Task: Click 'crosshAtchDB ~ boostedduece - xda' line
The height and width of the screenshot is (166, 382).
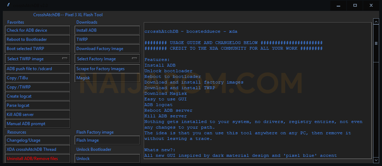Action: [x=191, y=32]
